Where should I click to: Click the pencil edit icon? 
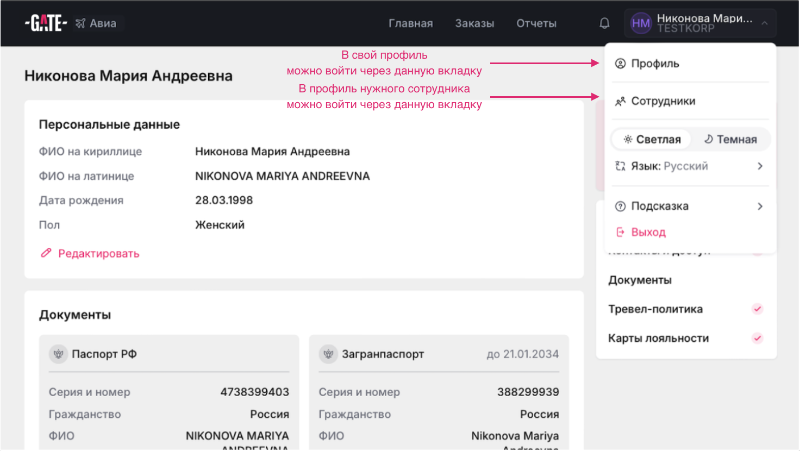click(46, 253)
